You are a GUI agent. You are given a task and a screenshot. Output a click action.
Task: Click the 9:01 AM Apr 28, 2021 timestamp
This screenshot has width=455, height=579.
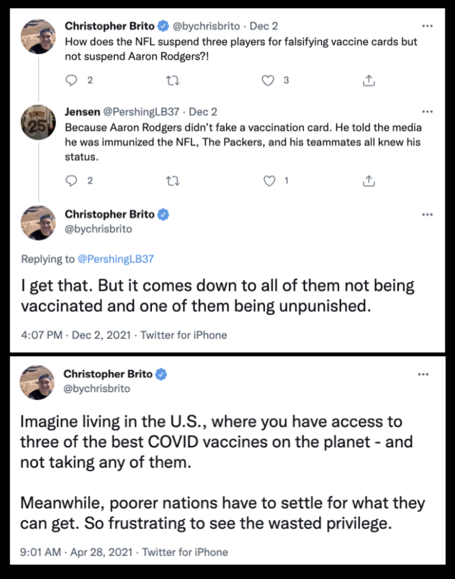77,552
